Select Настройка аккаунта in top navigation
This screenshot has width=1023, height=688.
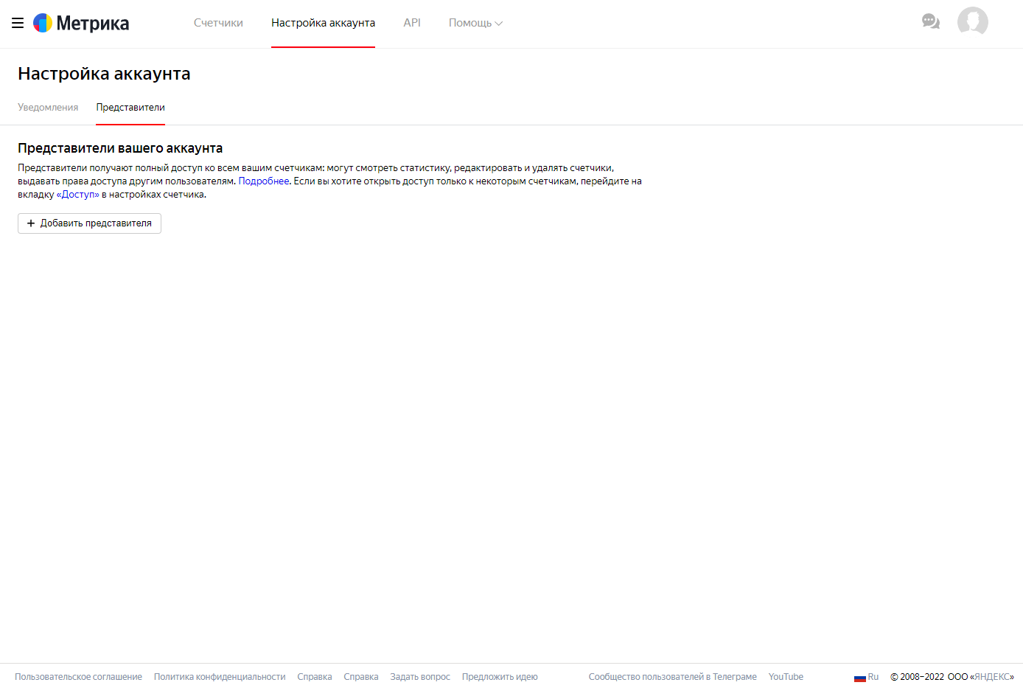[323, 23]
